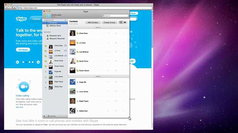This screenshot has width=238, height=133.
Task: Click message badge beside sidebar Lisa McDowl
Action: click(x=65, y=56)
